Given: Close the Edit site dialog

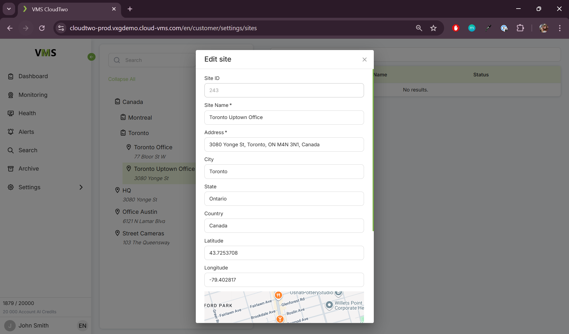Looking at the screenshot, I should tap(364, 60).
